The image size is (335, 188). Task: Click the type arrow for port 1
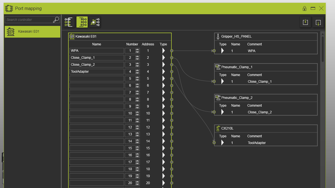tap(164, 51)
